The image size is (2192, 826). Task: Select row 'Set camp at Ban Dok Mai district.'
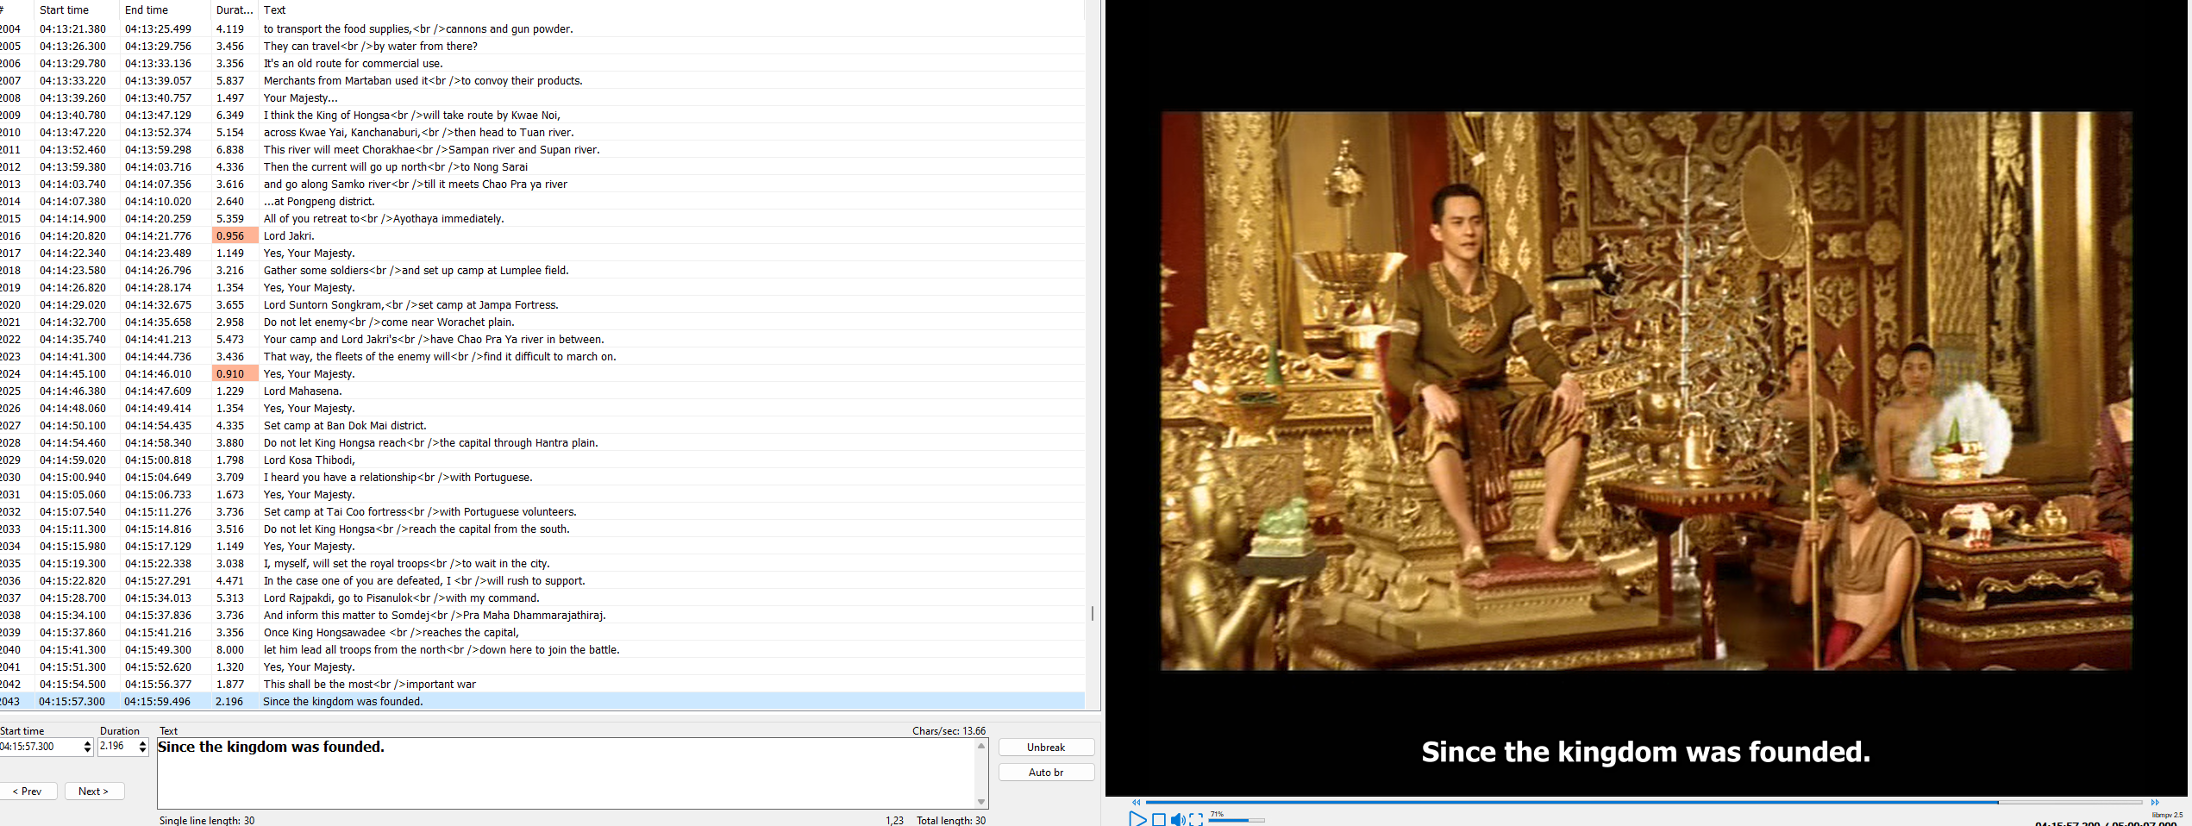[542, 426]
